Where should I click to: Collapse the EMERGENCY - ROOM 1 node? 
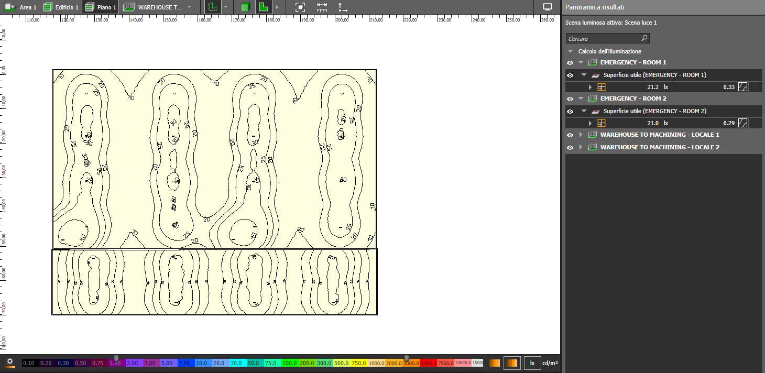coord(581,62)
